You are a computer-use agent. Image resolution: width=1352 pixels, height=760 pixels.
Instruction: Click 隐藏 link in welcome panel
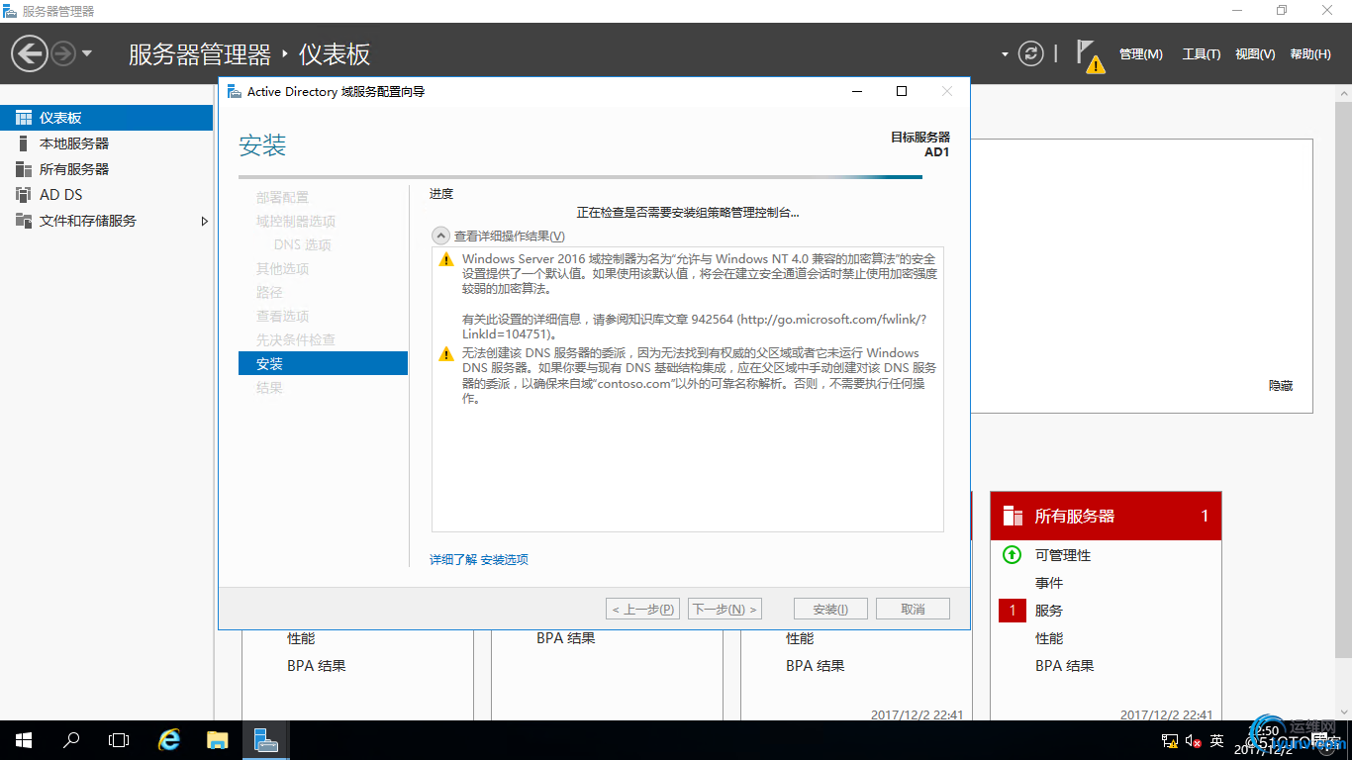tap(1281, 386)
